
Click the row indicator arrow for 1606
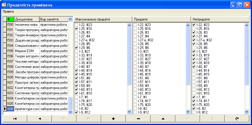(x=5, y=109)
